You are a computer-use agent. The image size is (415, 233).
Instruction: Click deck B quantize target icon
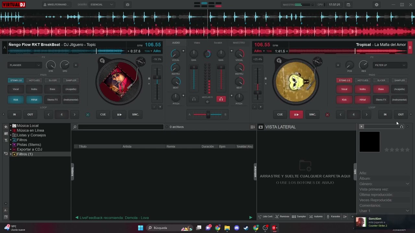[x=327, y=115]
